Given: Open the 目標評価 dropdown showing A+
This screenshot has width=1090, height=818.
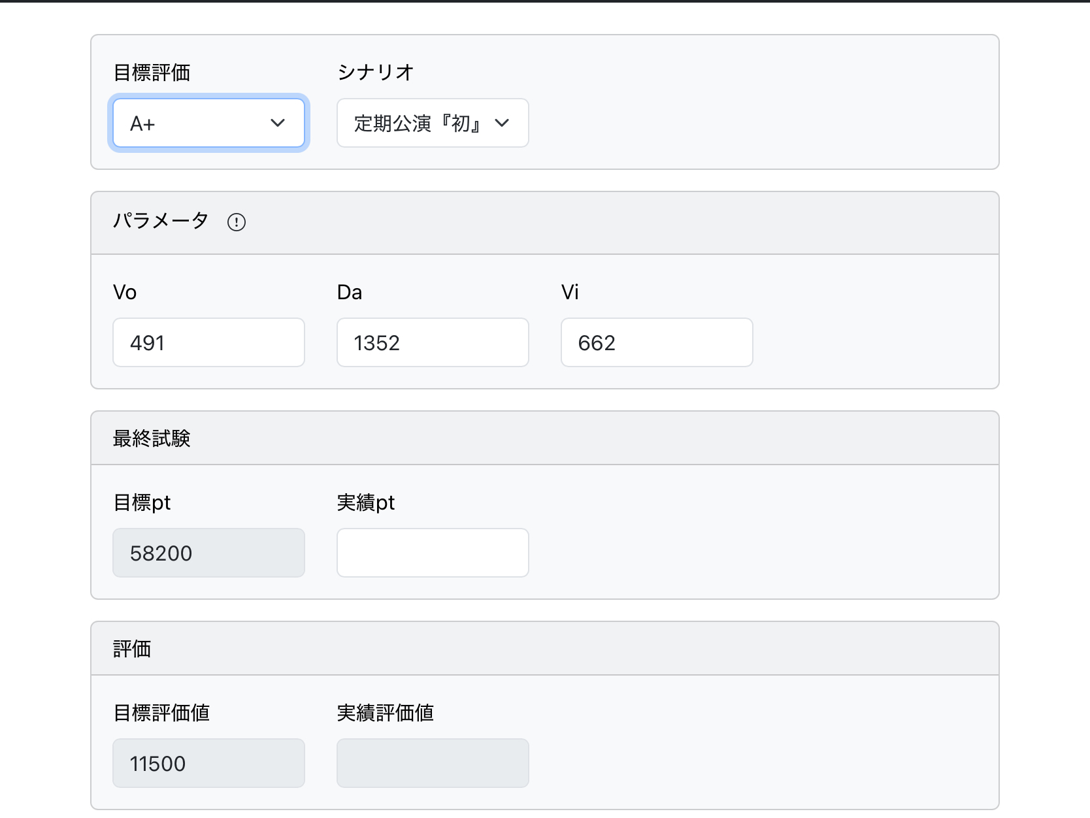Looking at the screenshot, I should (208, 123).
